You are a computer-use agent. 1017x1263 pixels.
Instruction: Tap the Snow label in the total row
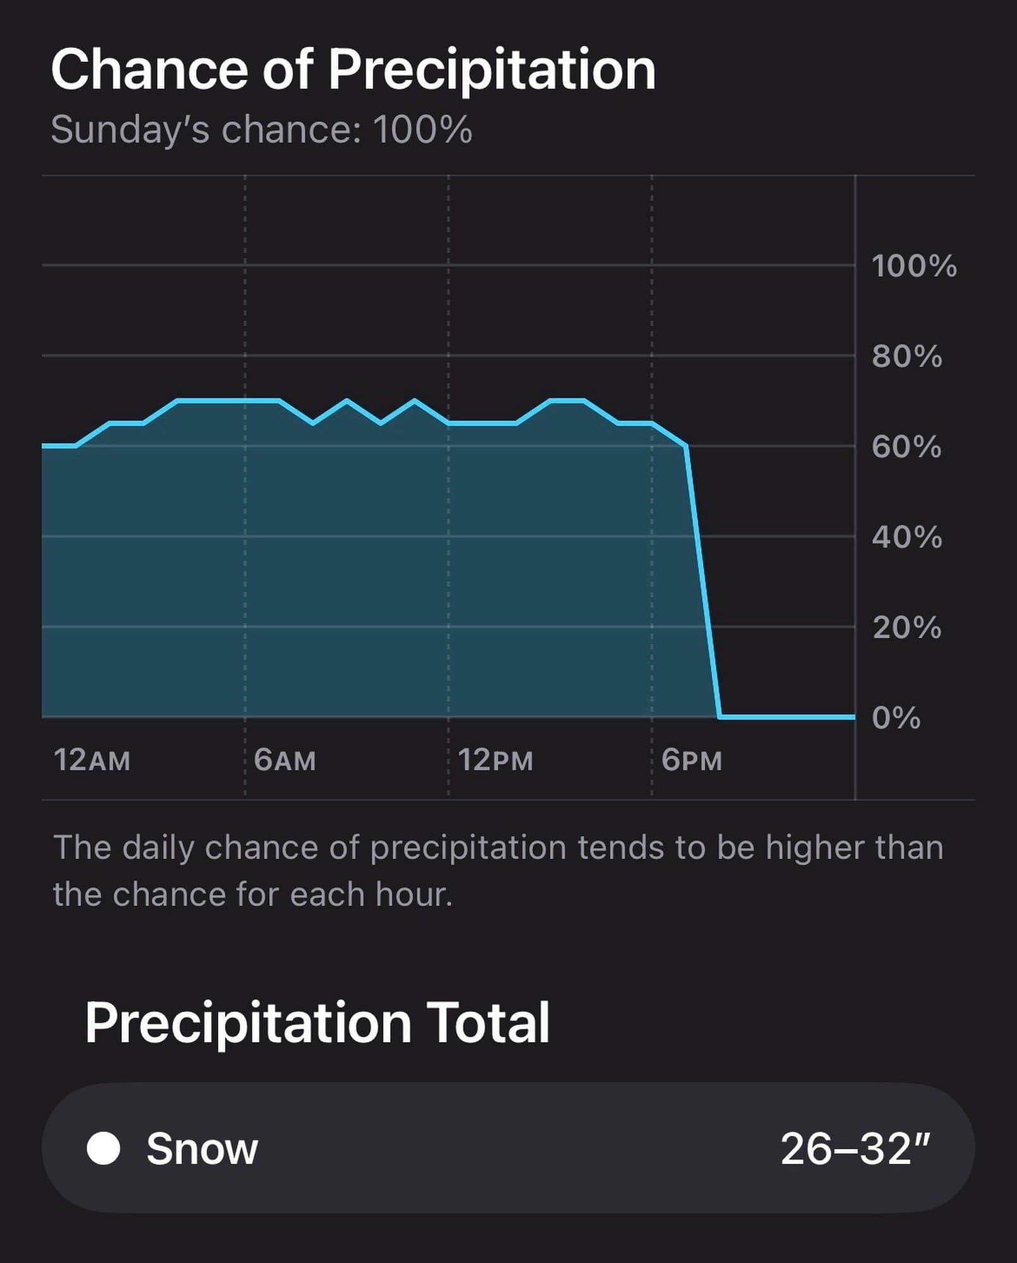click(202, 1148)
